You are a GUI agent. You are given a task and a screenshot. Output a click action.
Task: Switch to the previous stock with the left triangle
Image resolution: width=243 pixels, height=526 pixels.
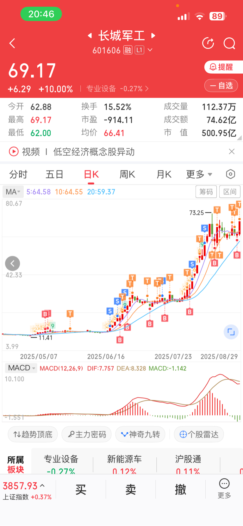[90, 35]
